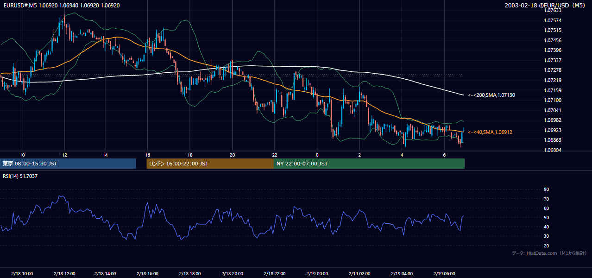Click price axis value 1.06982
The width and height of the screenshot is (592, 278).
click(x=552, y=120)
